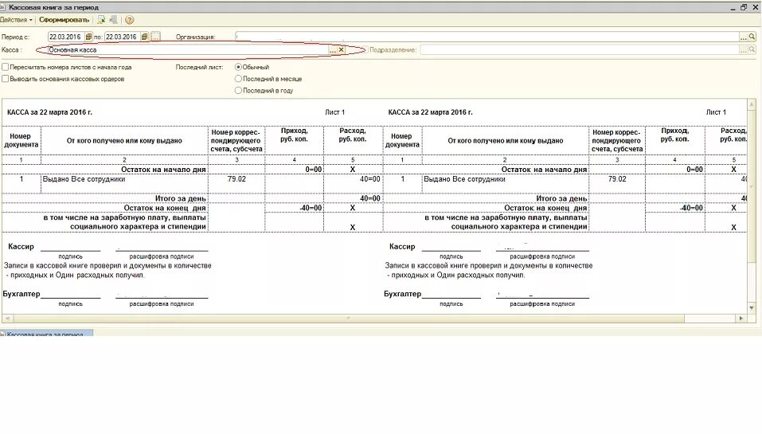Screen dimensions: 762x434
Task: Restore the window with the restore button
Action: pyautogui.click(x=744, y=7)
